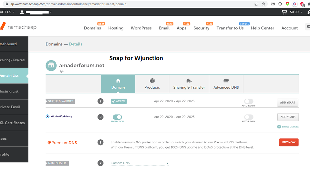The image size is (310, 173).
Task: Switch to the Products tab
Action: pyautogui.click(x=152, y=84)
